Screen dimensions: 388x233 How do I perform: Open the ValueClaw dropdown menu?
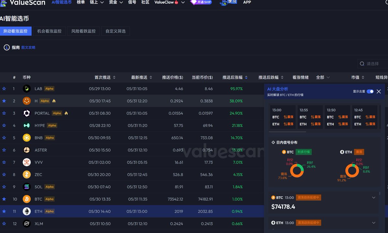(169, 2)
